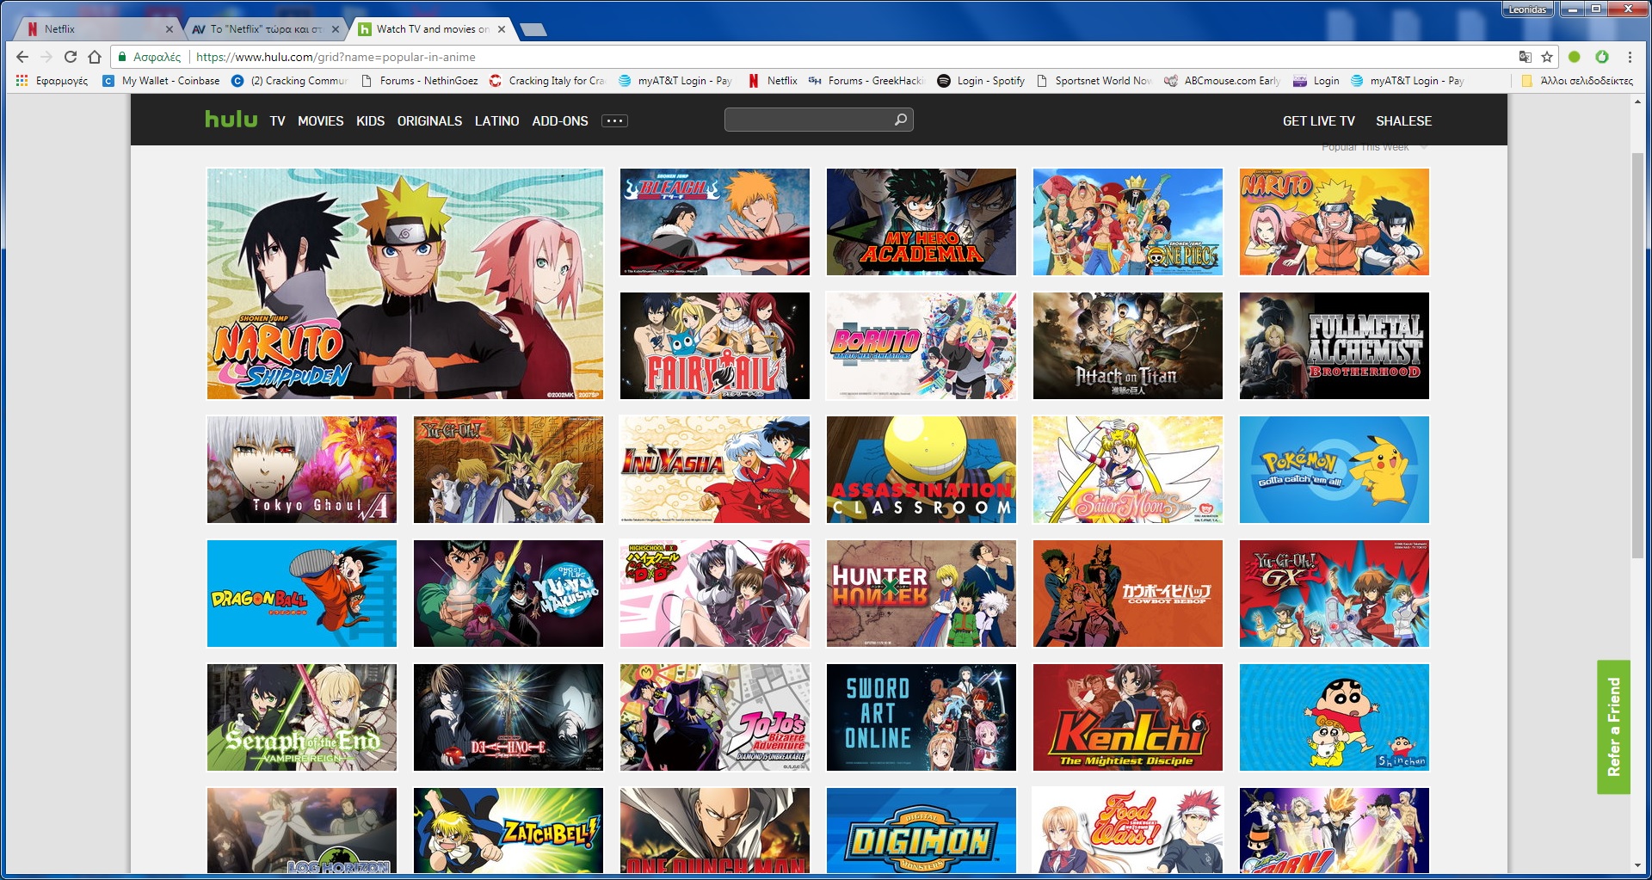Reload the page

pos(71,57)
